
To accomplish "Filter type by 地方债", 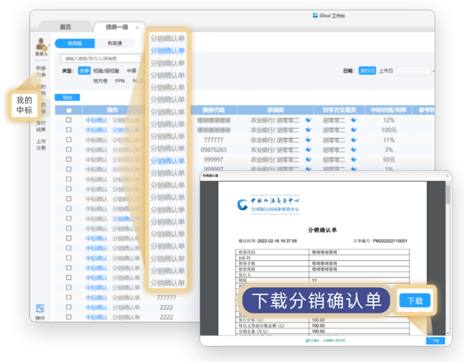I will pos(100,81).
